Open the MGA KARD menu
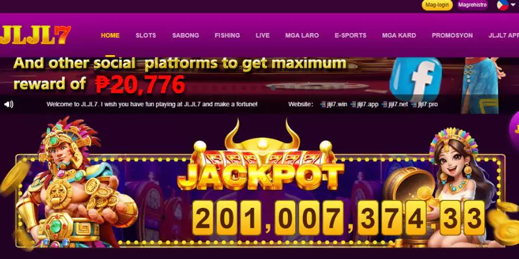The height and width of the screenshot is (259, 519). 399,36
